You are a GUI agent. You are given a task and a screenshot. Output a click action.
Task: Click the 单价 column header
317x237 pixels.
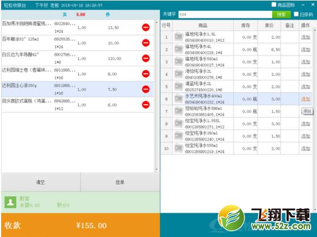coord(269,25)
